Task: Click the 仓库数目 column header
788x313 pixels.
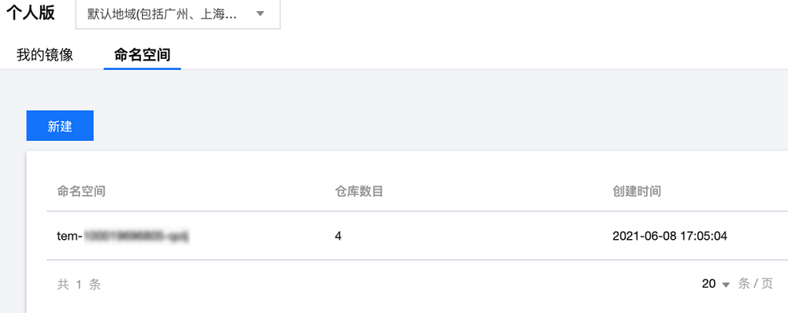Action: [359, 191]
